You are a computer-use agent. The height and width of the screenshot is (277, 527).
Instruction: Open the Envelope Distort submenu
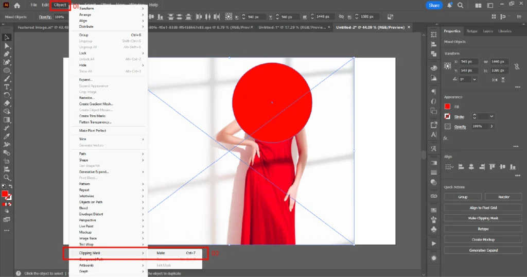click(x=108, y=214)
